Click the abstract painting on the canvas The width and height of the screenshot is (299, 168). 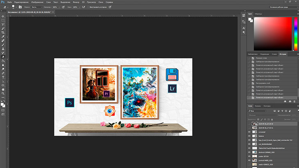(x=139, y=92)
